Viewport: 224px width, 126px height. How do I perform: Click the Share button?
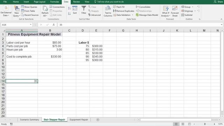(x=218, y=2)
